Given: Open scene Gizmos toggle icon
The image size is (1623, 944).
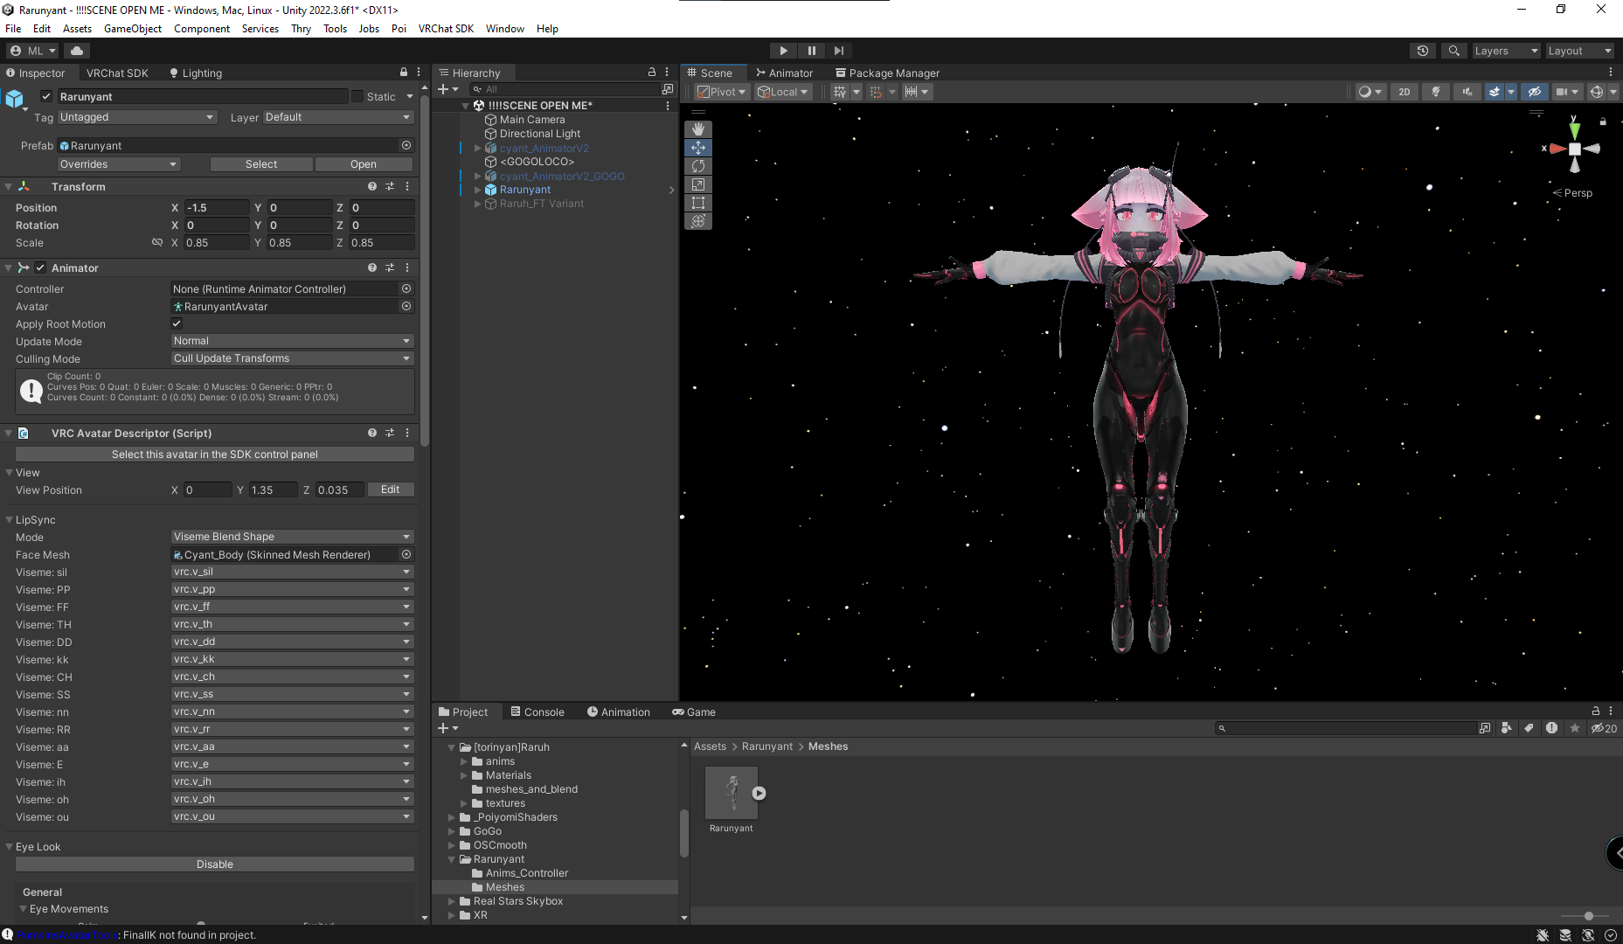Looking at the screenshot, I should (x=1596, y=92).
